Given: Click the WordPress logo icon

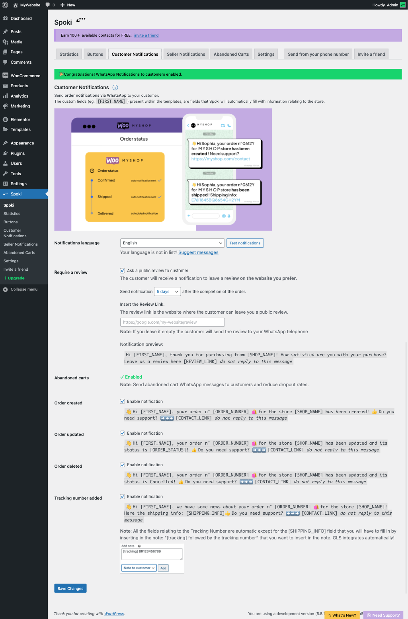Looking at the screenshot, I should (5, 5).
